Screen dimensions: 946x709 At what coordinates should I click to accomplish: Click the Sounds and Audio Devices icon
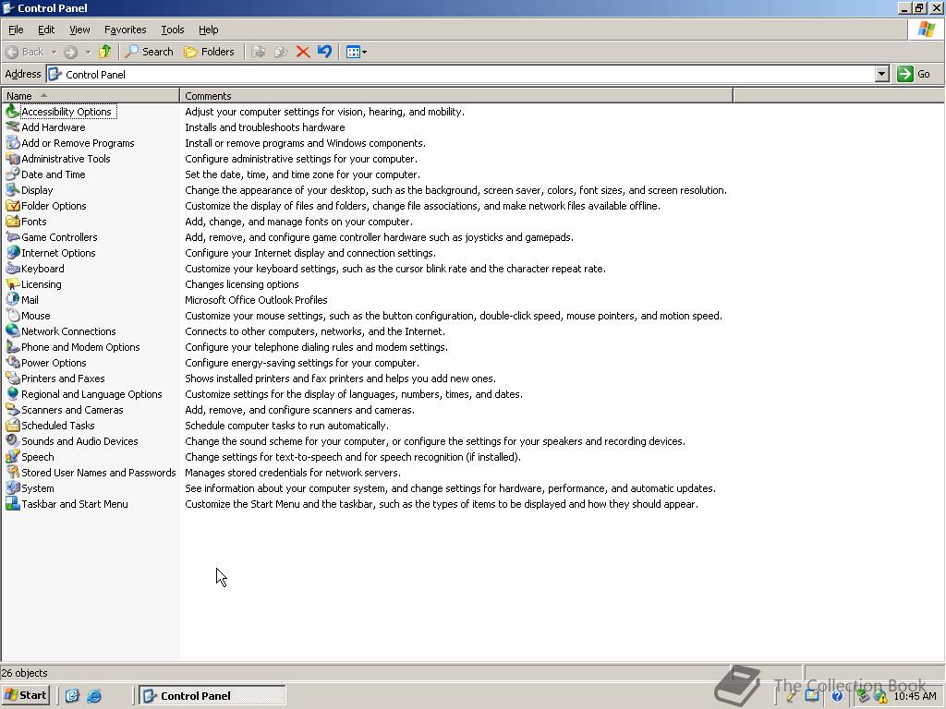click(12, 440)
